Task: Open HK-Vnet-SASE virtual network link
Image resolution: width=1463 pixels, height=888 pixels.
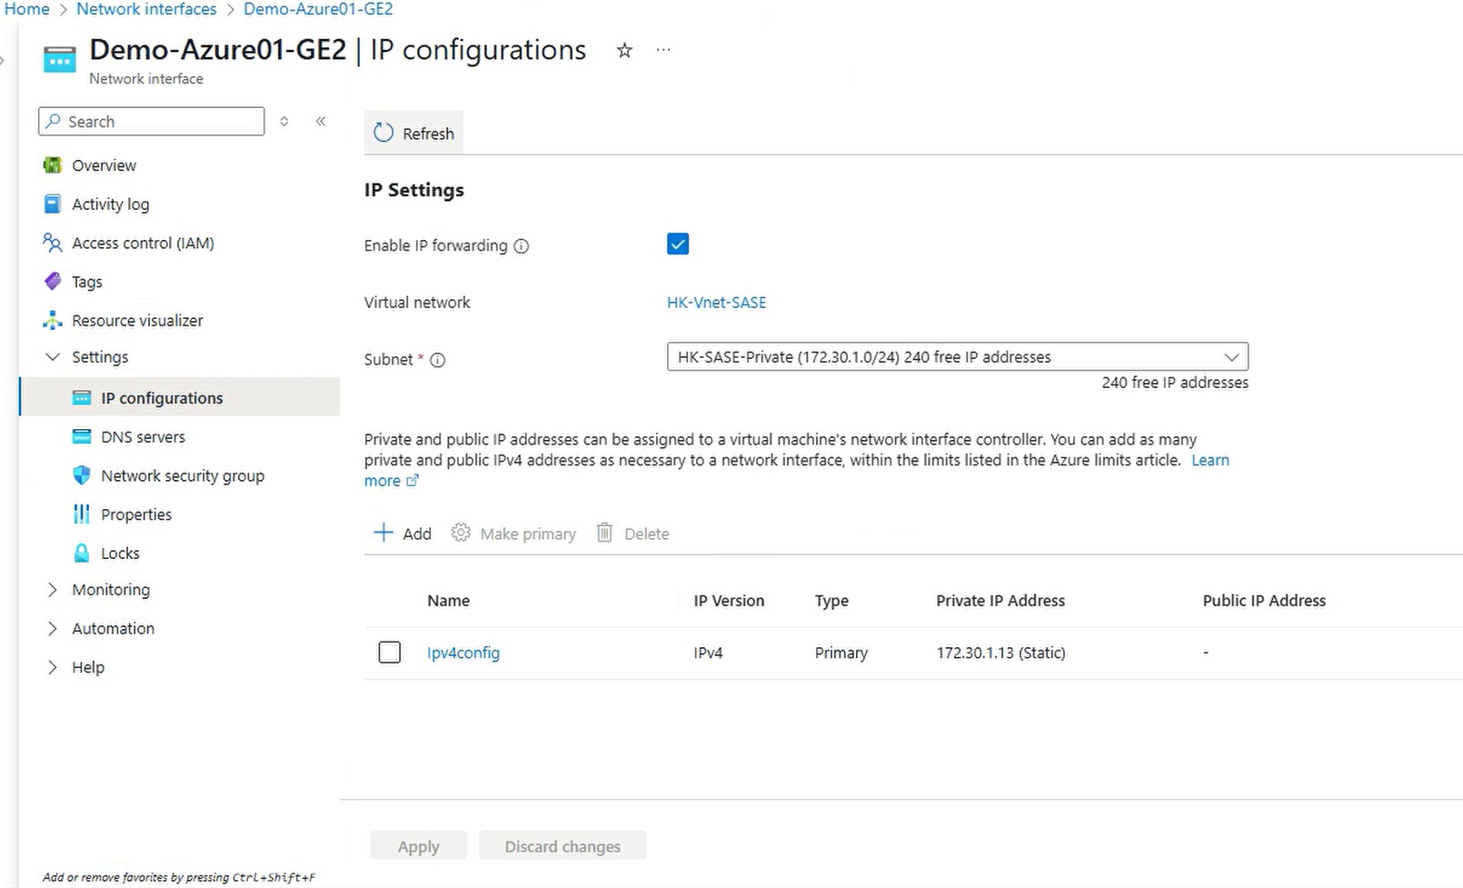Action: pos(716,303)
